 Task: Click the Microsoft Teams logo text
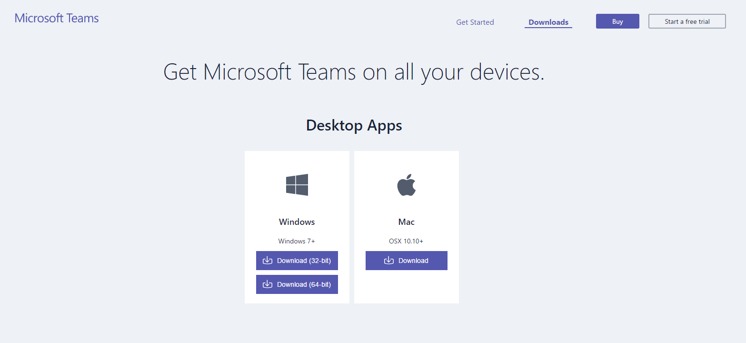(57, 19)
